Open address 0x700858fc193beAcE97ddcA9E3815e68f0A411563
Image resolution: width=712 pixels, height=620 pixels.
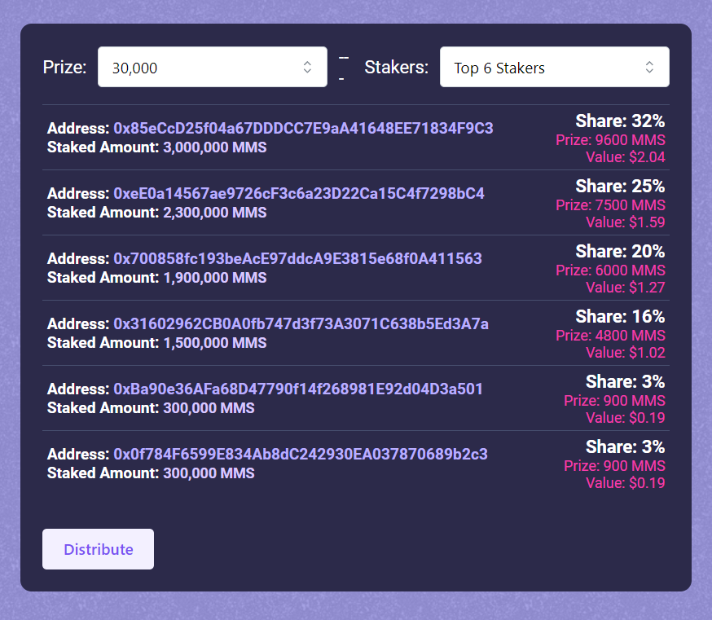(297, 259)
